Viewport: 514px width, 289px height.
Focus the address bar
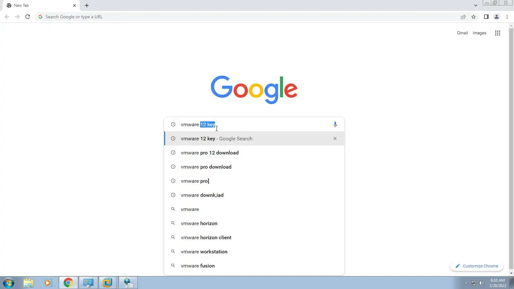pos(247,17)
